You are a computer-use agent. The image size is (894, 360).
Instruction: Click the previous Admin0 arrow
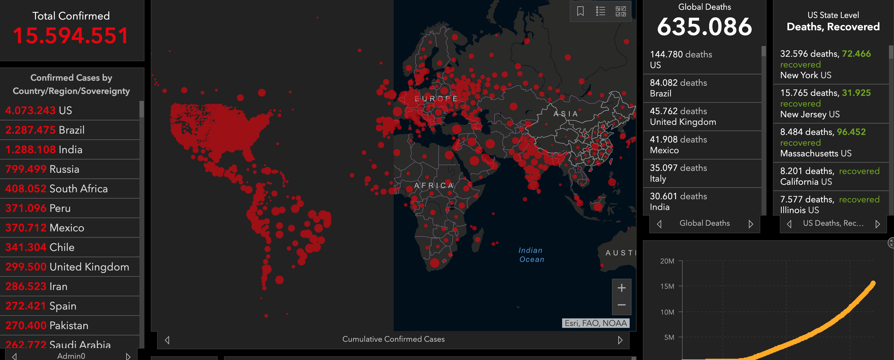(x=14, y=356)
